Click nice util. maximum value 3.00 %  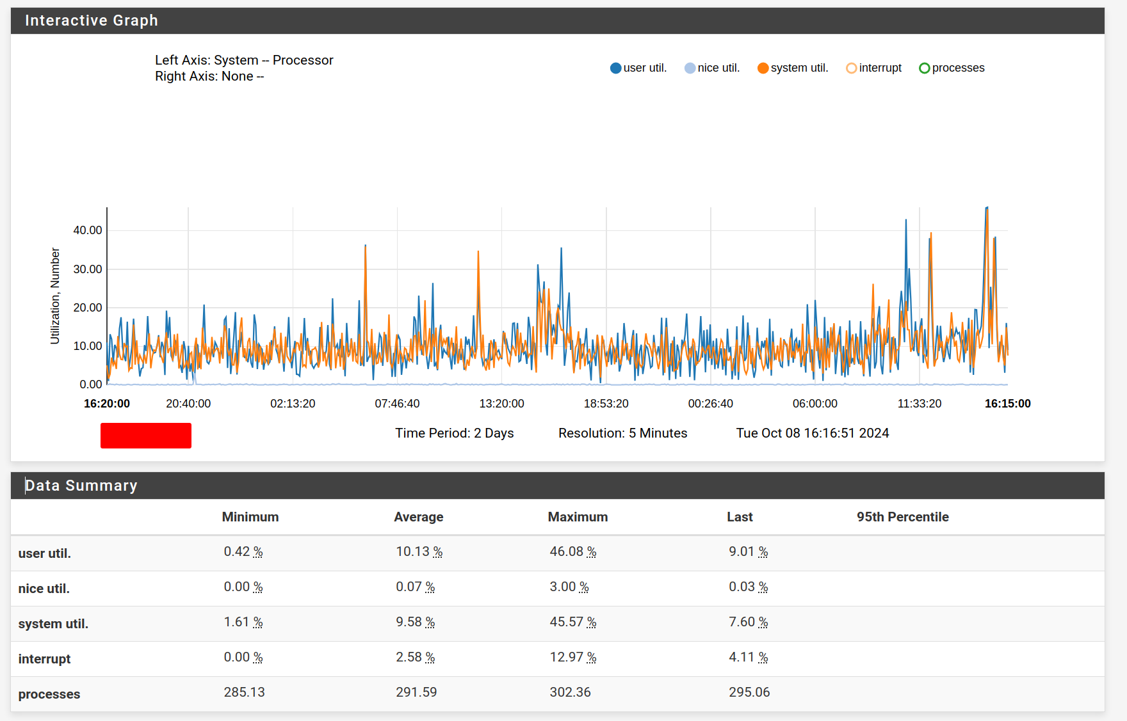(569, 587)
